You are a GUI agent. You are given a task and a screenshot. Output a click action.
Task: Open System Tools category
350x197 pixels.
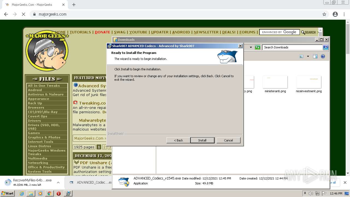coord(40,172)
